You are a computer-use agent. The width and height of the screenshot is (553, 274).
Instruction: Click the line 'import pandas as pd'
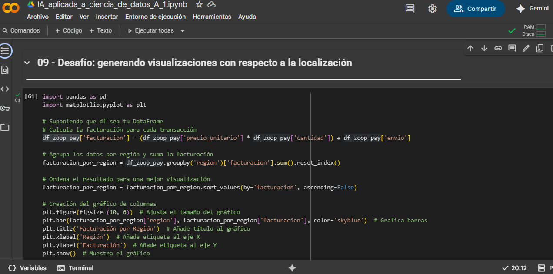click(x=74, y=96)
